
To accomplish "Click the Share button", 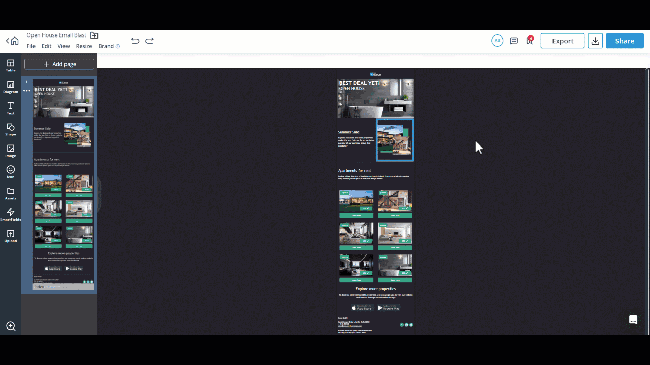I will coord(625,41).
